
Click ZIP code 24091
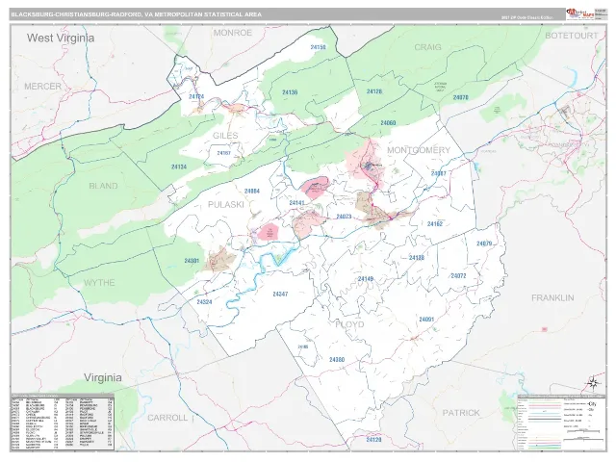426,320
